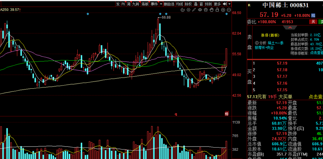Click the 事件 events button
Image resolution: width=323 pixels, height=159 pixels.
pos(154,4)
